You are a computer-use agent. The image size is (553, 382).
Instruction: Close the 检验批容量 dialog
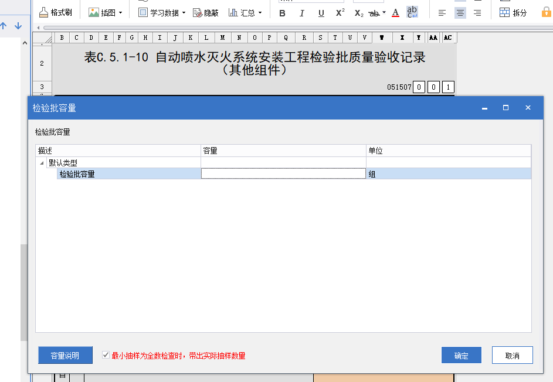528,108
